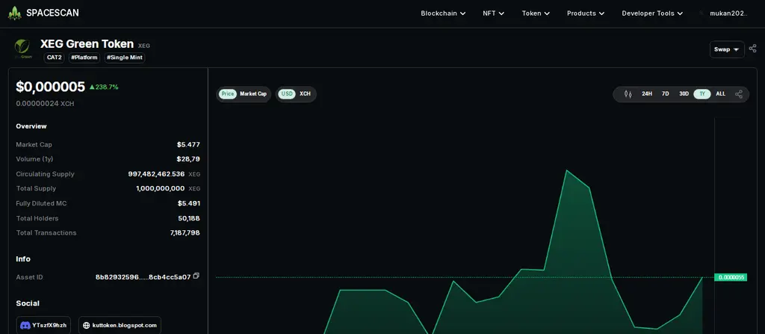Copy the Asset ID with the copy icon
765x334 pixels.
coord(196,276)
